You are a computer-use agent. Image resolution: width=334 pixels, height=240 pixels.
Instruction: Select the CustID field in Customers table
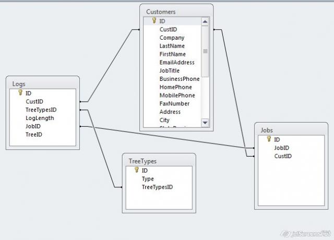point(172,29)
